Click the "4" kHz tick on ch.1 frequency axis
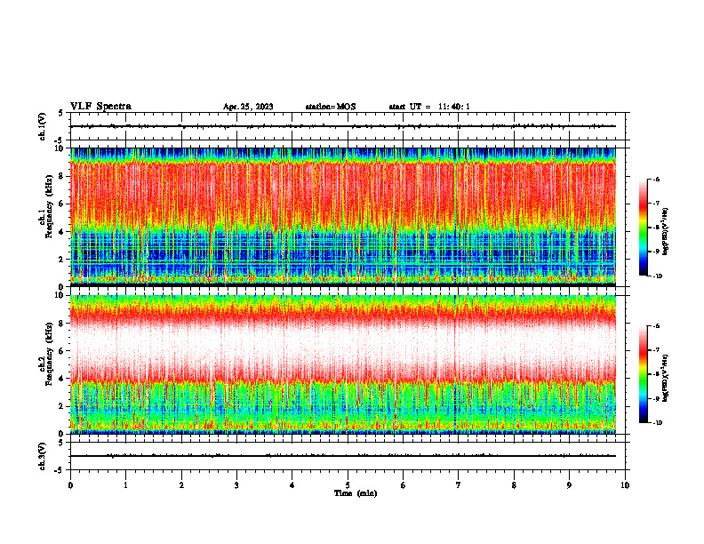 point(62,232)
